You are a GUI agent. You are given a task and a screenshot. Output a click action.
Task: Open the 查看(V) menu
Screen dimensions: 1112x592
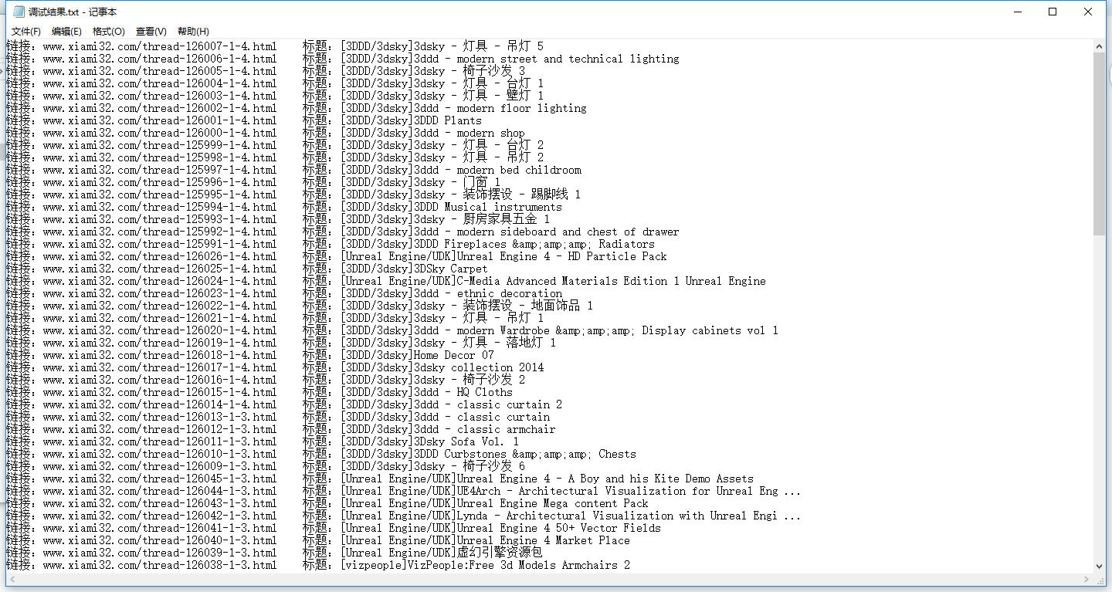pyautogui.click(x=151, y=32)
